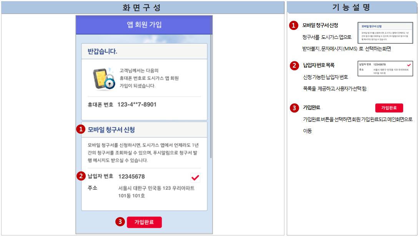Click the phone with padlock icon
Image resolution: width=419 pixels, height=237 pixels.
coord(103,79)
